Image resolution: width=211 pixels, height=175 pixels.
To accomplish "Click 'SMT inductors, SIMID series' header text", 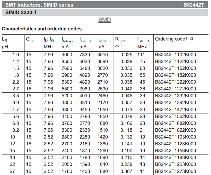I will coord(39,5).
